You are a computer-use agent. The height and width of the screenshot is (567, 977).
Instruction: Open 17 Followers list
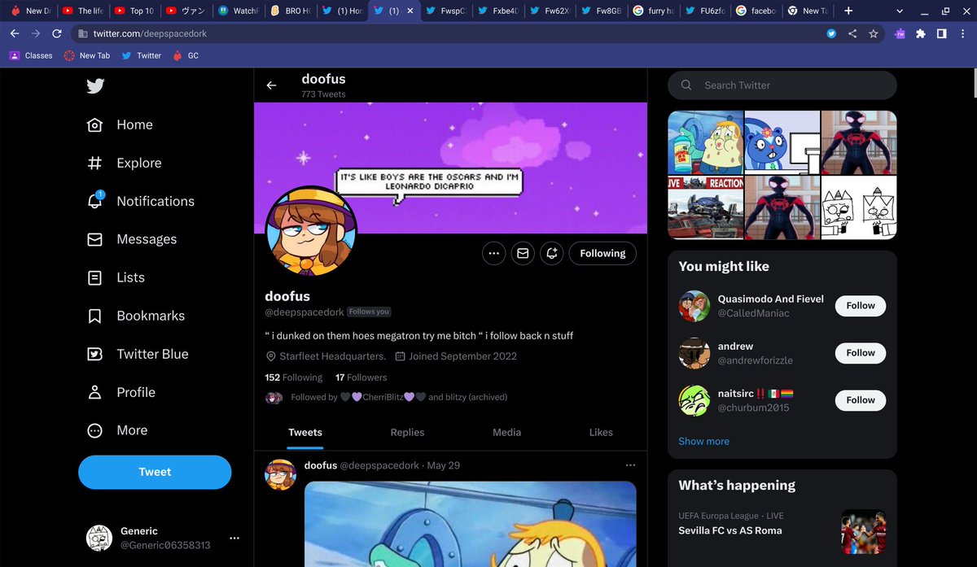361,377
